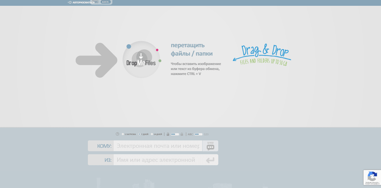Viewport: 381px width, 188px height.
Task: Click the clock storage-time icon
Action: point(117,134)
